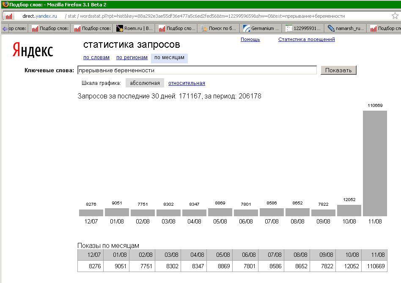Click the Firefox icon in the title bar

pos(5,4)
